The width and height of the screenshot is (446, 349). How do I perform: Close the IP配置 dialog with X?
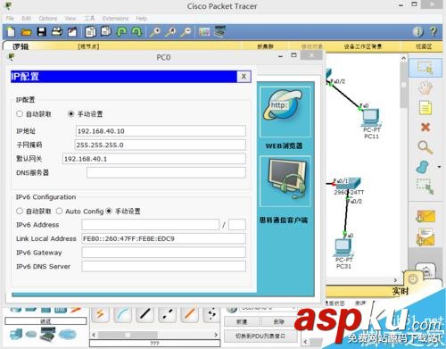pyautogui.click(x=244, y=77)
